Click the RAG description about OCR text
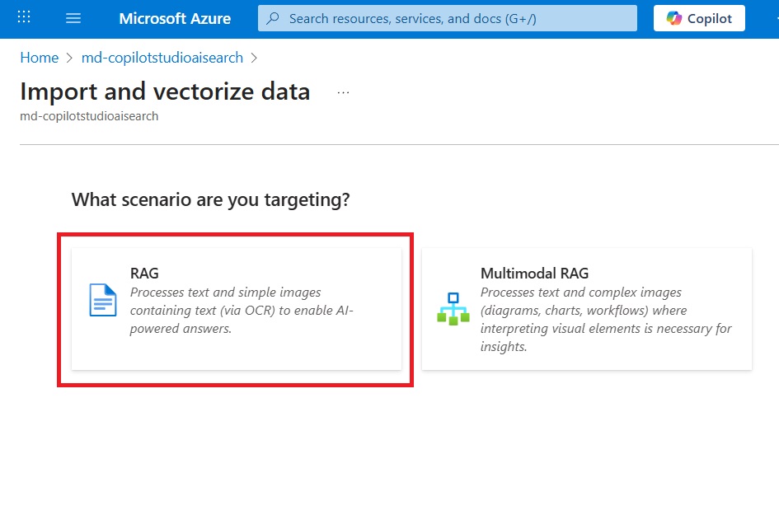The height and width of the screenshot is (529, 779). pyautogui.click(x=242, y=311)
